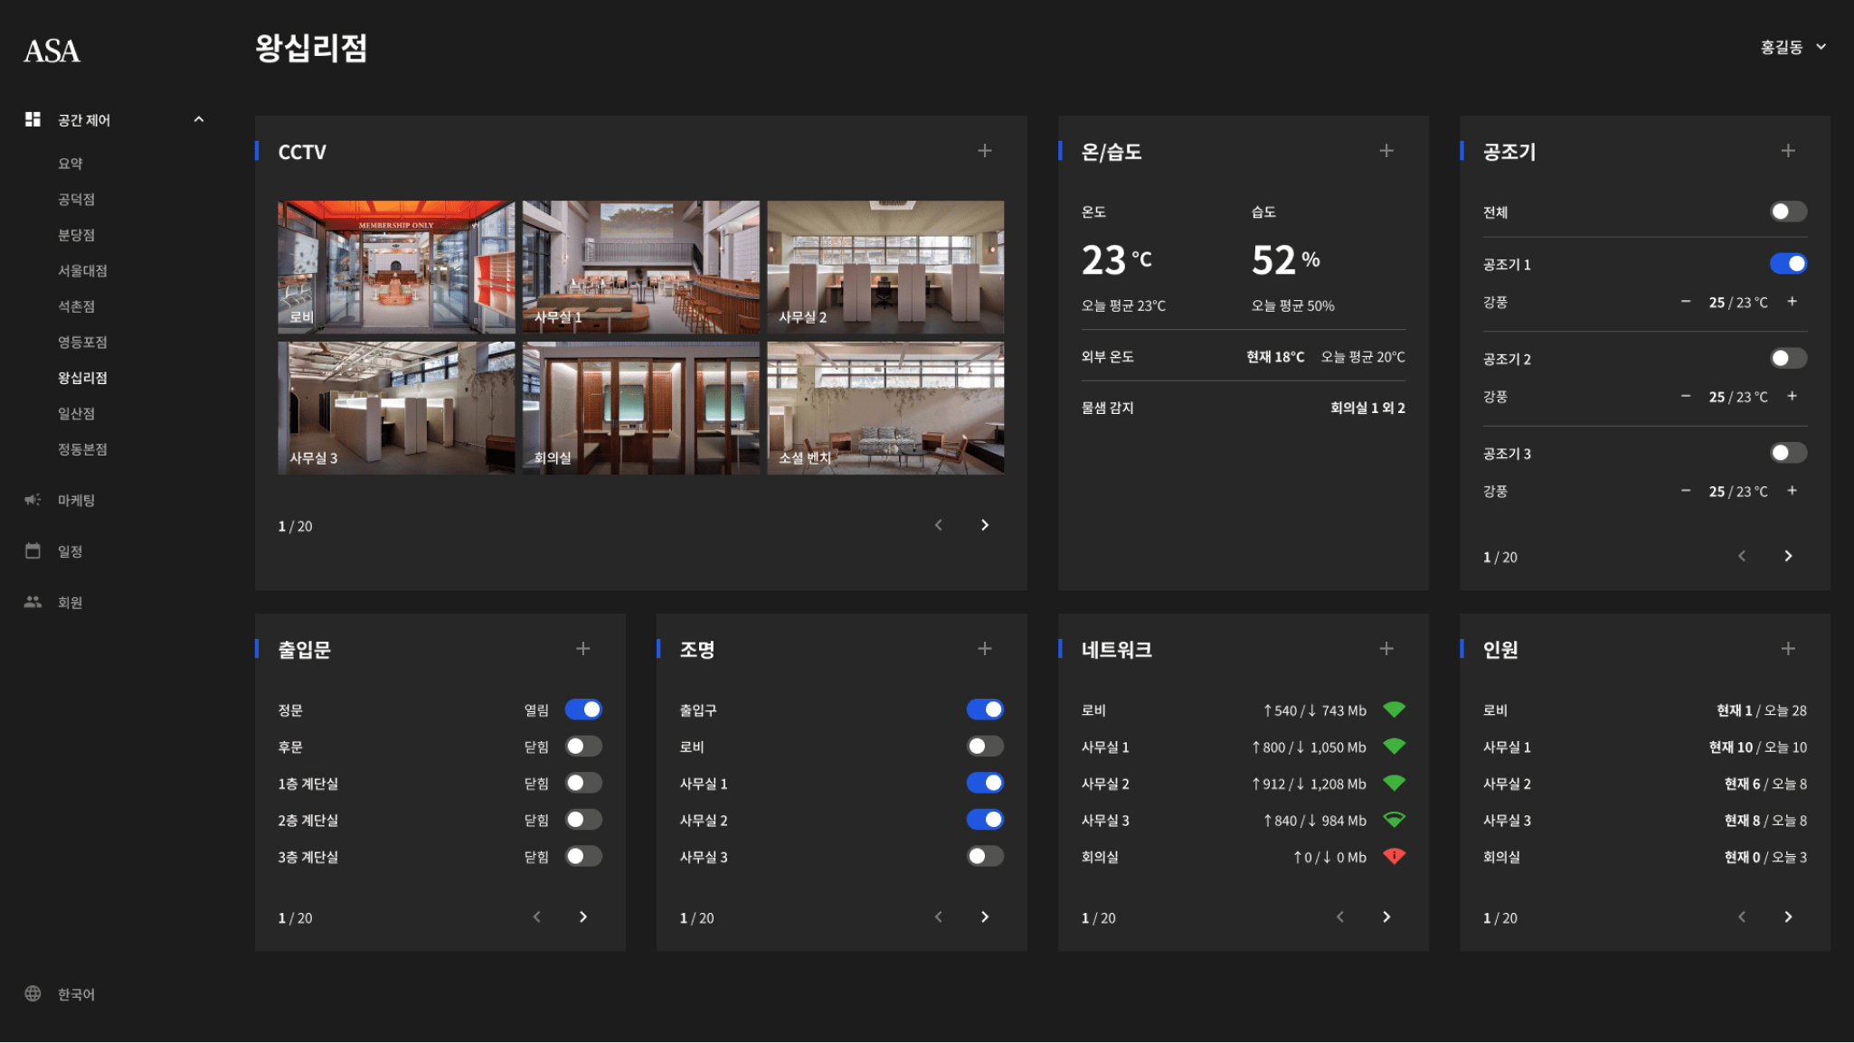Go to next 공조기 page
The width and height of the screenshot is (1854, 1043).
(x=1788, y=556)
